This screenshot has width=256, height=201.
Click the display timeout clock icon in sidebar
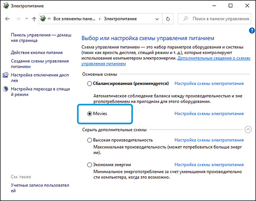click(6, 75)
